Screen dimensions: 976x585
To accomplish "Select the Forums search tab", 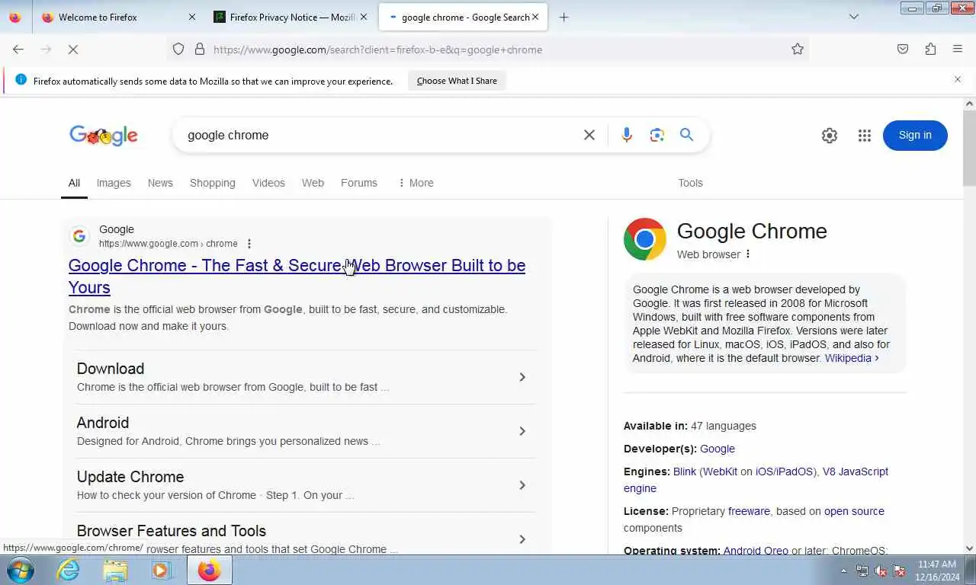I will pyautogui.click(x=359, y=183).
